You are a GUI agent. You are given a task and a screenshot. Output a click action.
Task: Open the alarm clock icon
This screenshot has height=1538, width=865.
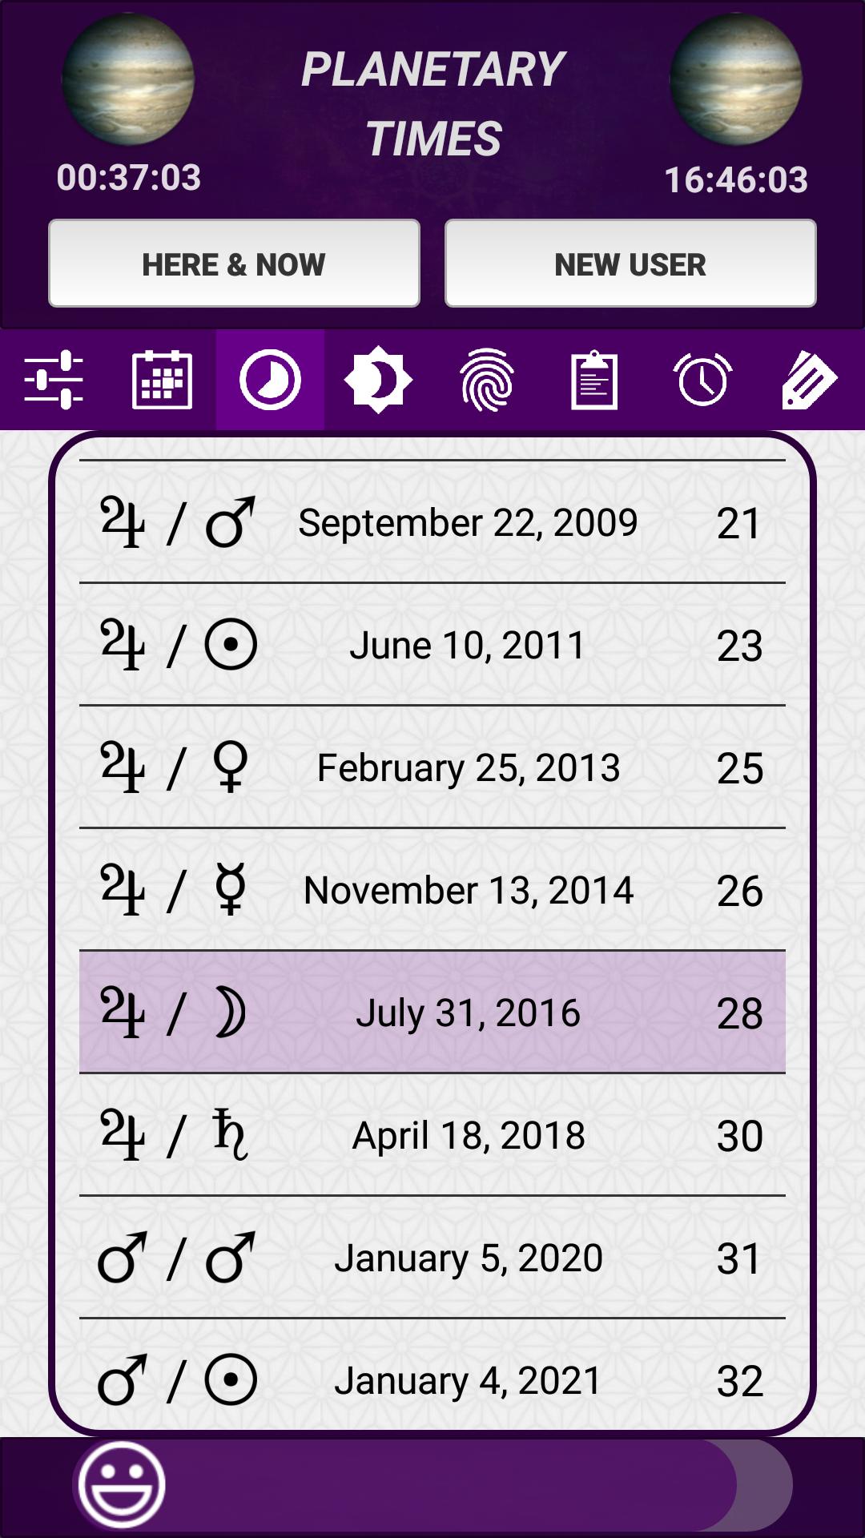click(x=702, y=380)
